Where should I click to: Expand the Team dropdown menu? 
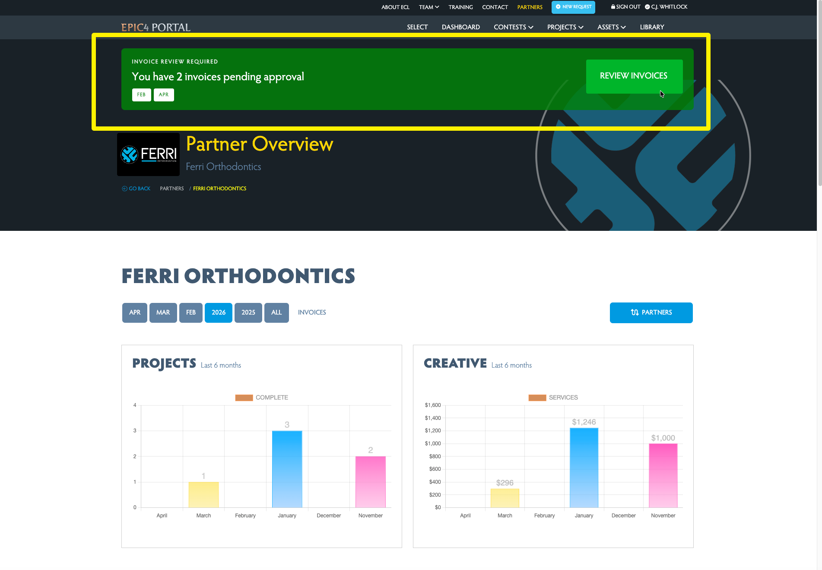429,7
